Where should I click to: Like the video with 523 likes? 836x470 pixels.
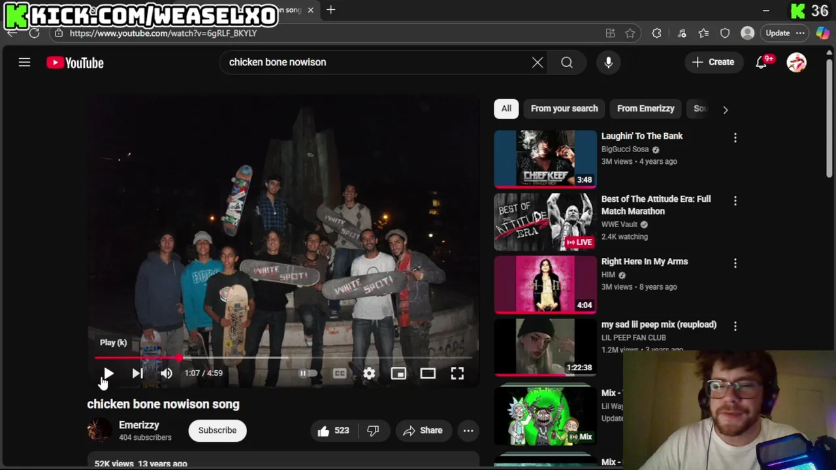pyautogui.click(x=334, y=430)
